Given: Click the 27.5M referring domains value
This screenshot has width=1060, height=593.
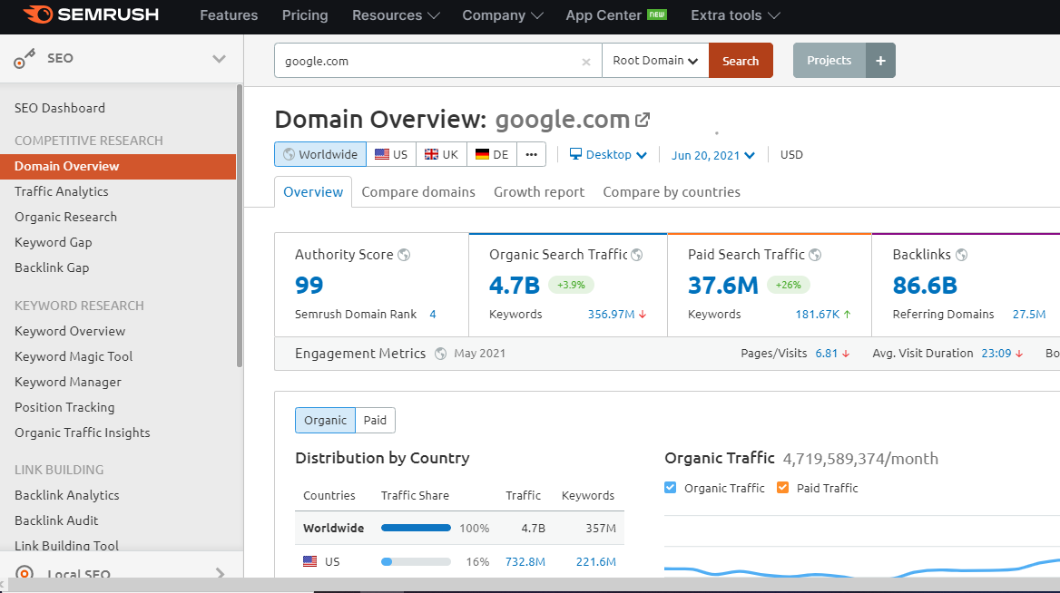Looking at the screenshot, I should 1029,314.
